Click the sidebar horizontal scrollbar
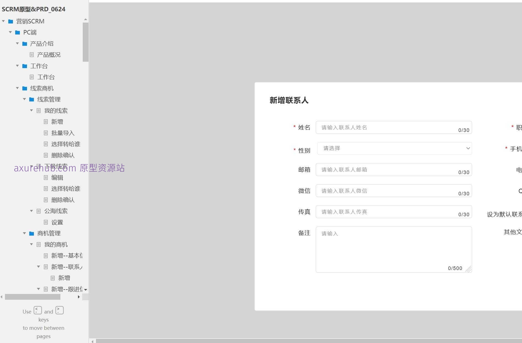This screenshot has width=522, height=343. coord(33,297)
